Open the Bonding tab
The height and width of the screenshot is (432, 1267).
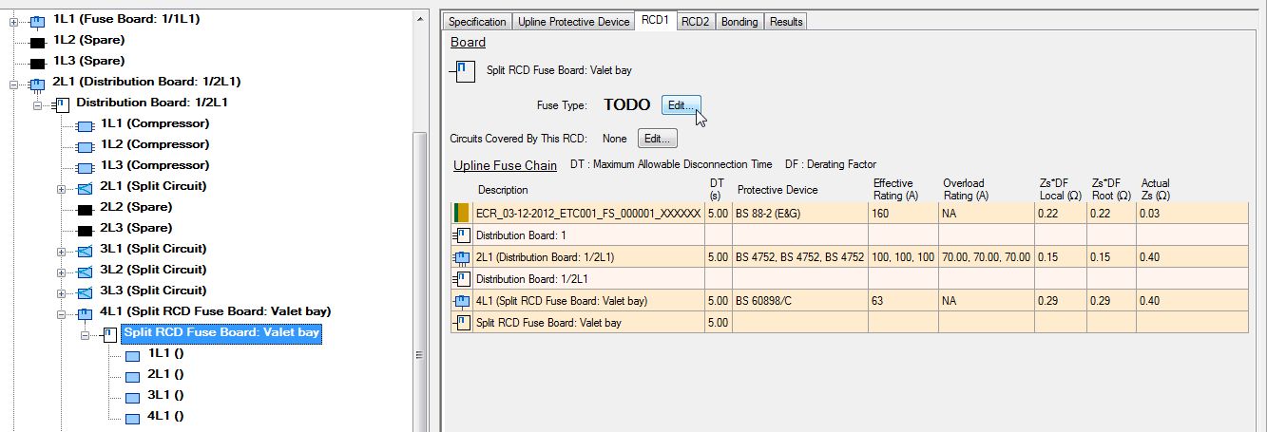[x=739, y=22]
